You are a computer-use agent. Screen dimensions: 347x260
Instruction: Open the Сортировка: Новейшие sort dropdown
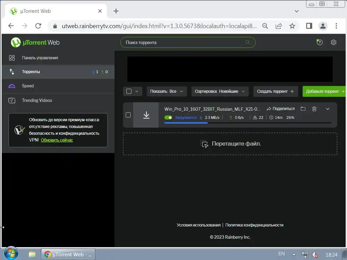click(x=220, y=91)
